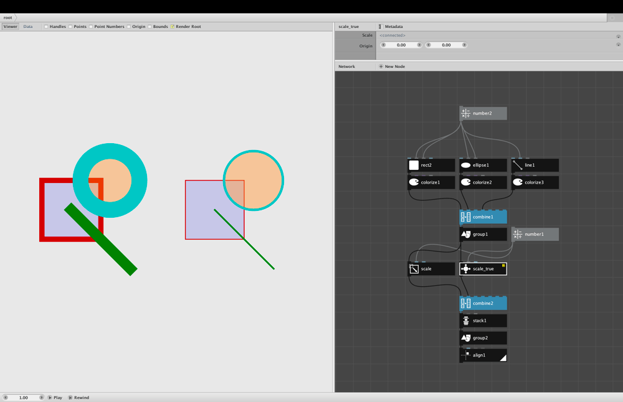
Task: Disable the Render Root checkbox
Action: pyautogui.click(x=173, y=27)
